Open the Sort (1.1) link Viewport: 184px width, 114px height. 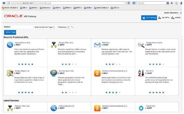pyautogui.click(x=150, y=71)
